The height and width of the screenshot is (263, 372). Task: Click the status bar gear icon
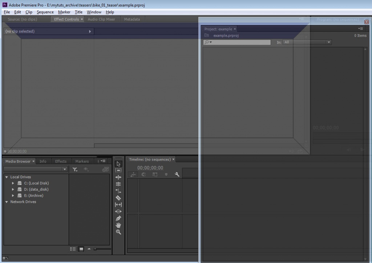tap(5, 258)
